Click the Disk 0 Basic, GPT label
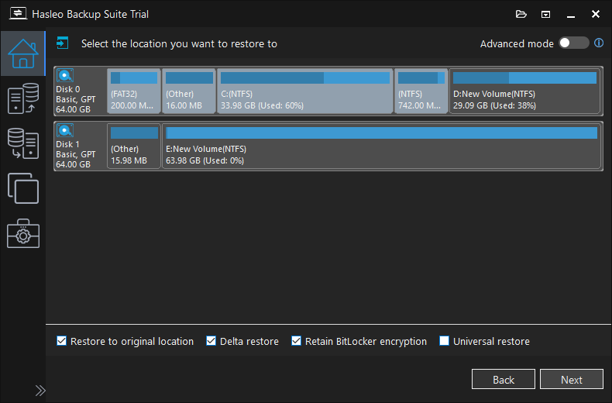Viewport: 612px width, 403px height. 76,99
